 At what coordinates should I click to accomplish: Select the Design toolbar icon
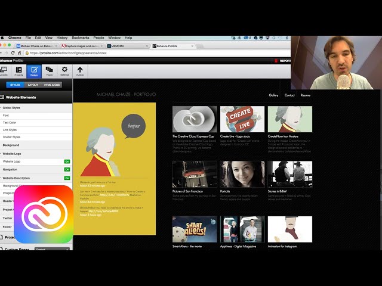pyautogui.click(x=34, y=71)
